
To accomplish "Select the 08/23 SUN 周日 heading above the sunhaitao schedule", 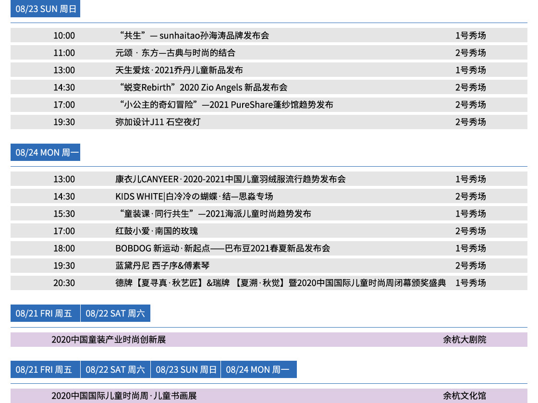I will tap(45, 9).
